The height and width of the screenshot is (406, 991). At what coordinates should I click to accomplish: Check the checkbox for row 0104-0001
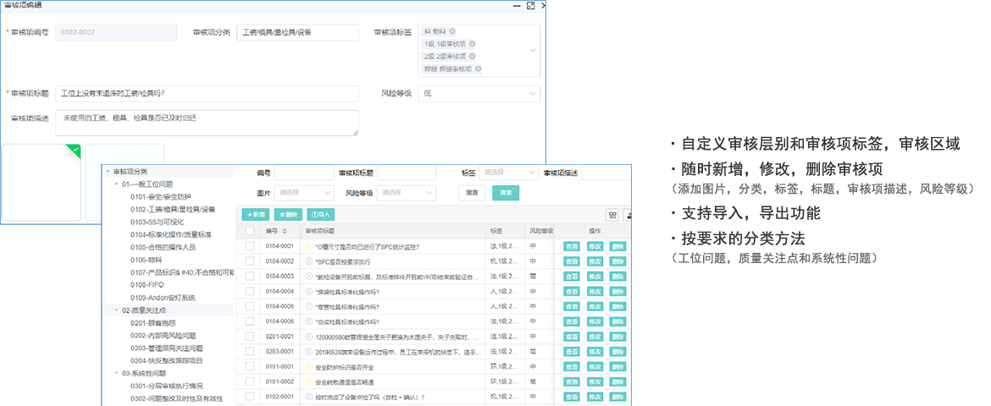[250, 246]
